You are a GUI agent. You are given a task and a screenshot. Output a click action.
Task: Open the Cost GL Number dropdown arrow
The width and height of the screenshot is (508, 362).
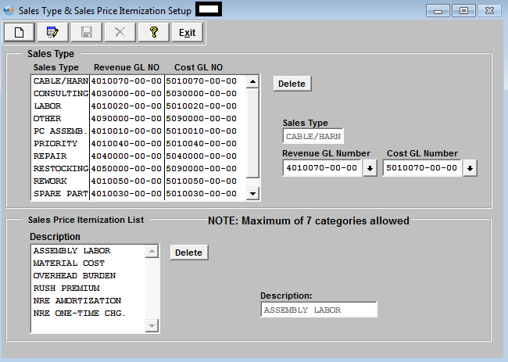tap(470, 168)
